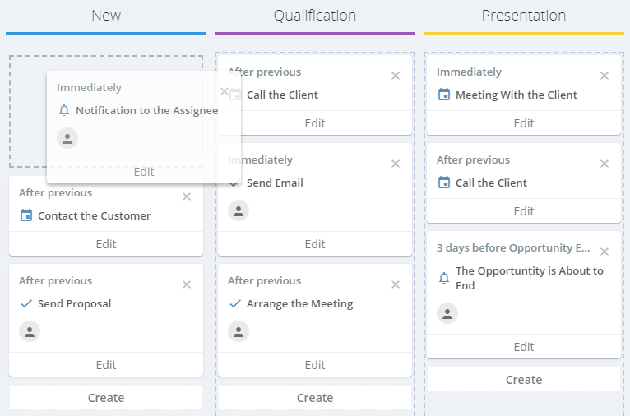Remove the 3 days before Opportunity card
The width and height of the screenshot is (630, 416).
[605, 252]
